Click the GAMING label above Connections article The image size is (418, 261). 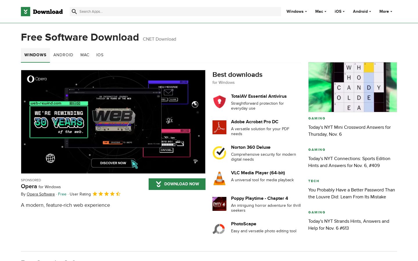tap(317, 150)
